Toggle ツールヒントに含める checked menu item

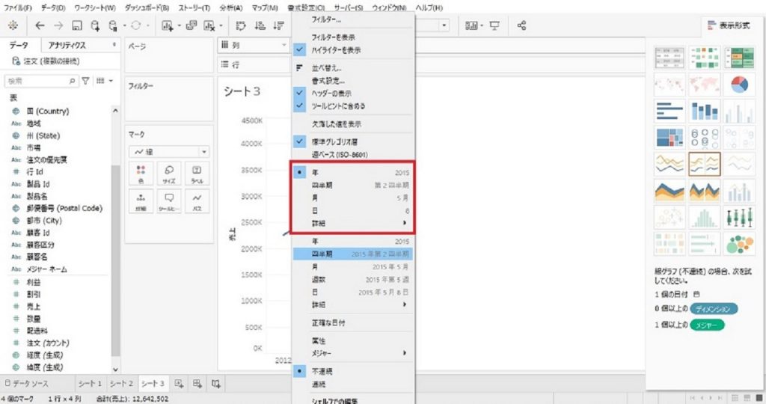coord(353,105)
